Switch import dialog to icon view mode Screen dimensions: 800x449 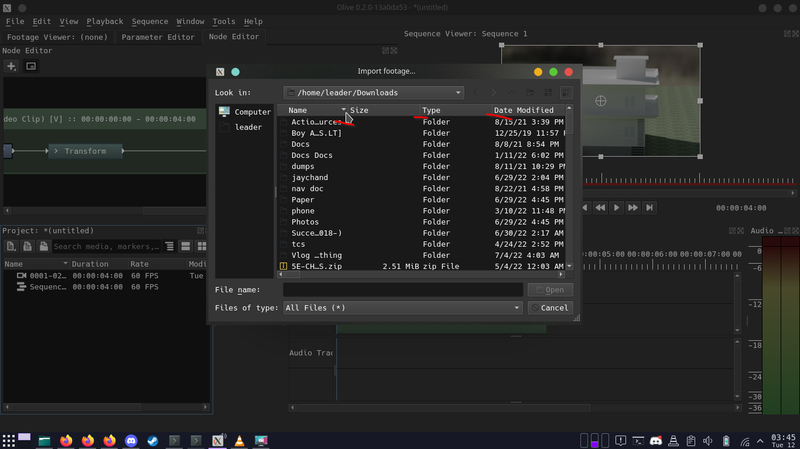pyautogui.click(x=548, y=92)
